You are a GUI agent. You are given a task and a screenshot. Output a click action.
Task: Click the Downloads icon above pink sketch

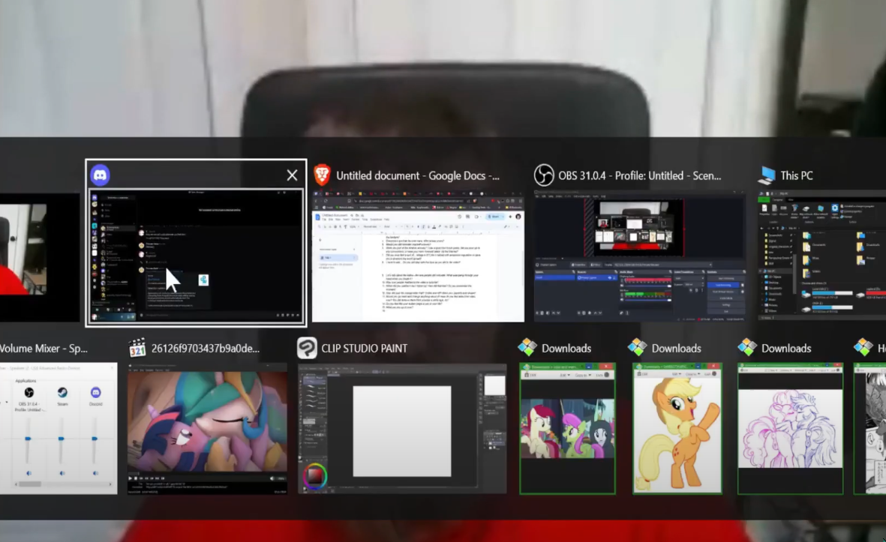pos(747,348)
